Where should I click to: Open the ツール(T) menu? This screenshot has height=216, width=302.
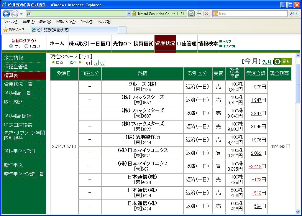(86, 22)
